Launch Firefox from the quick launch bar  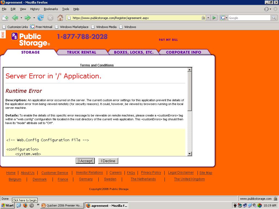pos(25,205)
